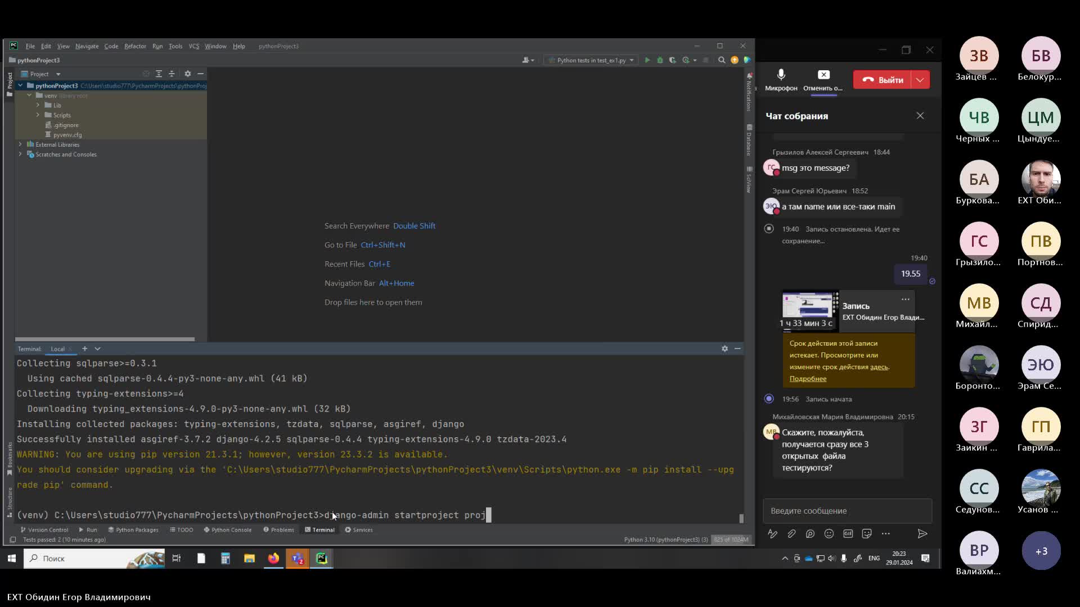Image resolution: width=1080 pixels, height=607 pixels.
Task: Click the Подробнее link in recording notice
Action: pos(808,379)
